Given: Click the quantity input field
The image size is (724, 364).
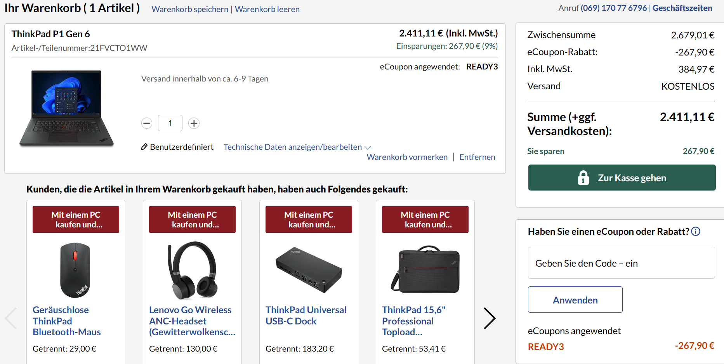Looking at the screenshot, I should [x=170, y=123].
